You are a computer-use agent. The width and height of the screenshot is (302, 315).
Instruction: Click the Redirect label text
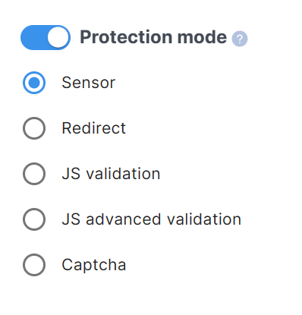tap(93, 128)
